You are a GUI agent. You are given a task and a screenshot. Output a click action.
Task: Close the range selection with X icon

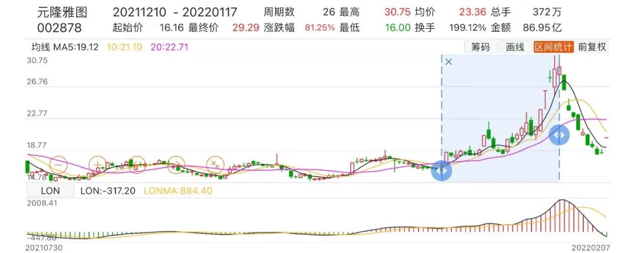point(448,62)
